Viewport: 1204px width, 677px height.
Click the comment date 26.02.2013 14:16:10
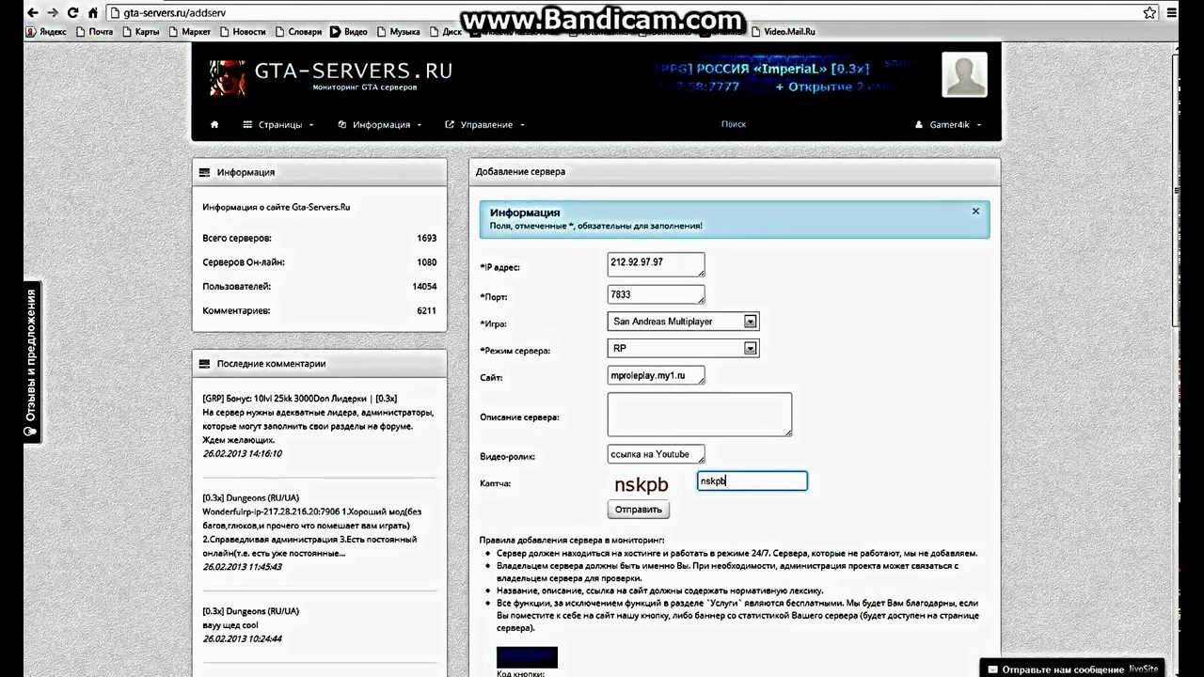click(242, 453)
